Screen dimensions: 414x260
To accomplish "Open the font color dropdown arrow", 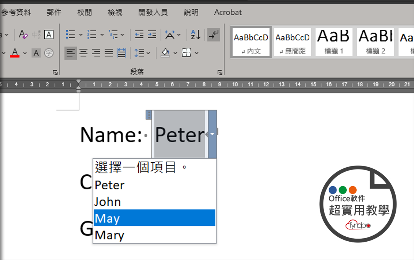I will [25, 53].
